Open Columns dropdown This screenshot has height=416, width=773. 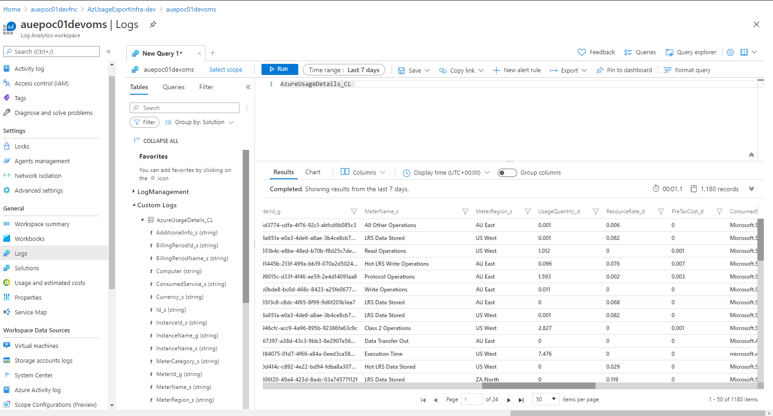coord(363,172)
